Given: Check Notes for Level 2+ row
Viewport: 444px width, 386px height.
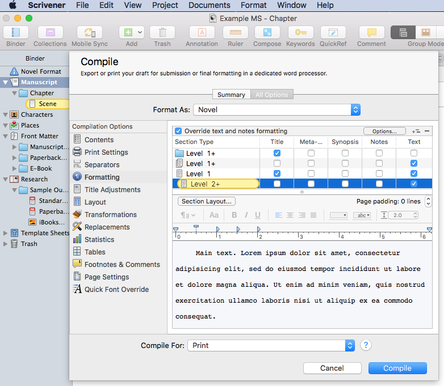Looking at the screenshot, I should (379, 184).
